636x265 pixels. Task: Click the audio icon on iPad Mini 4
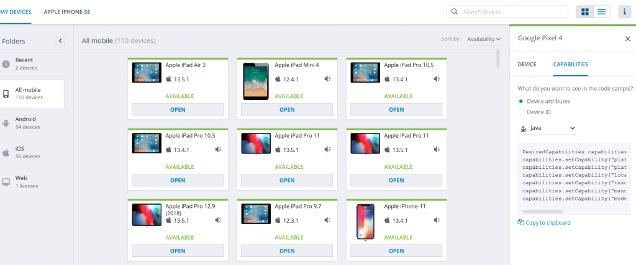pyautogui.click(x=327, y=79)
